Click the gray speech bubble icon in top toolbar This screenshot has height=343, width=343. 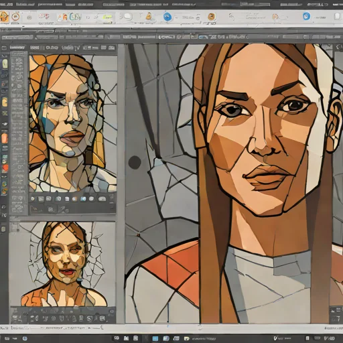tap(128, 17)
